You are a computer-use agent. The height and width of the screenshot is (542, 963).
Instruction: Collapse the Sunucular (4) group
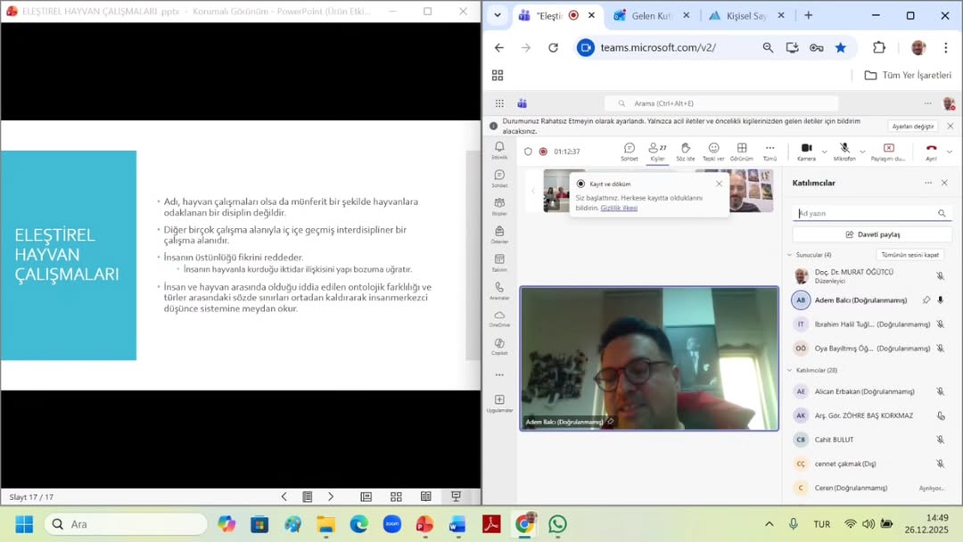[790, 255]
